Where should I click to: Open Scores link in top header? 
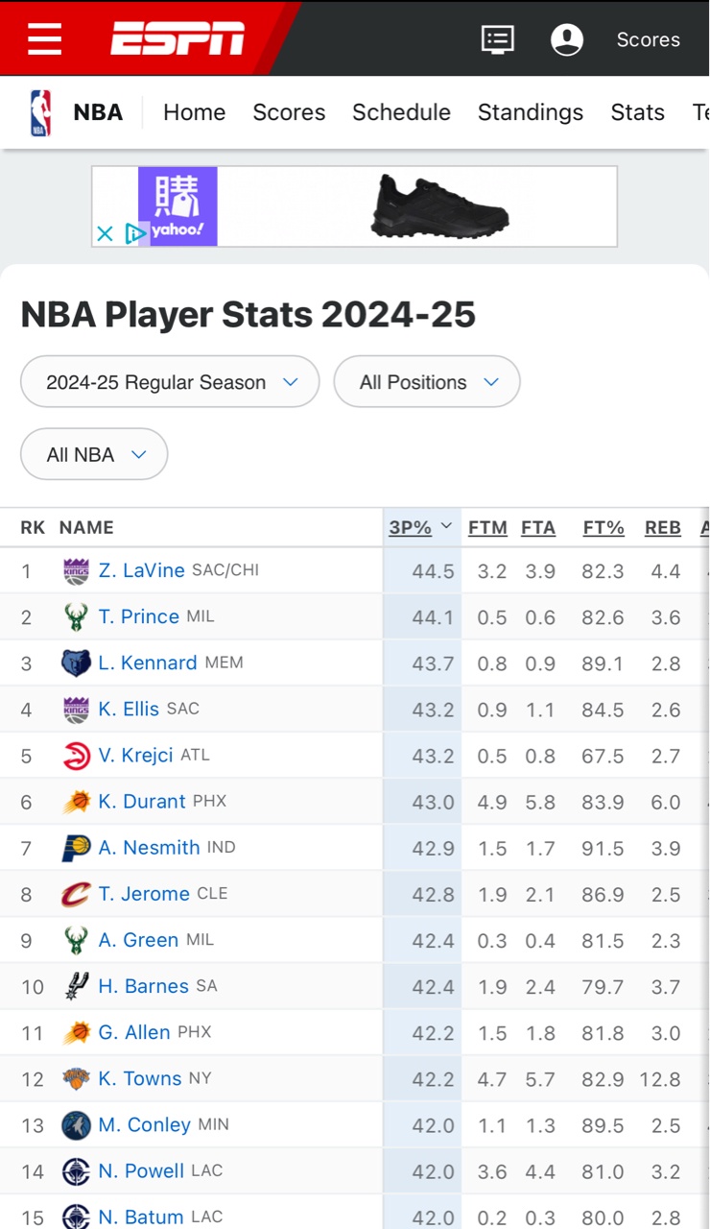pos(648,39)
